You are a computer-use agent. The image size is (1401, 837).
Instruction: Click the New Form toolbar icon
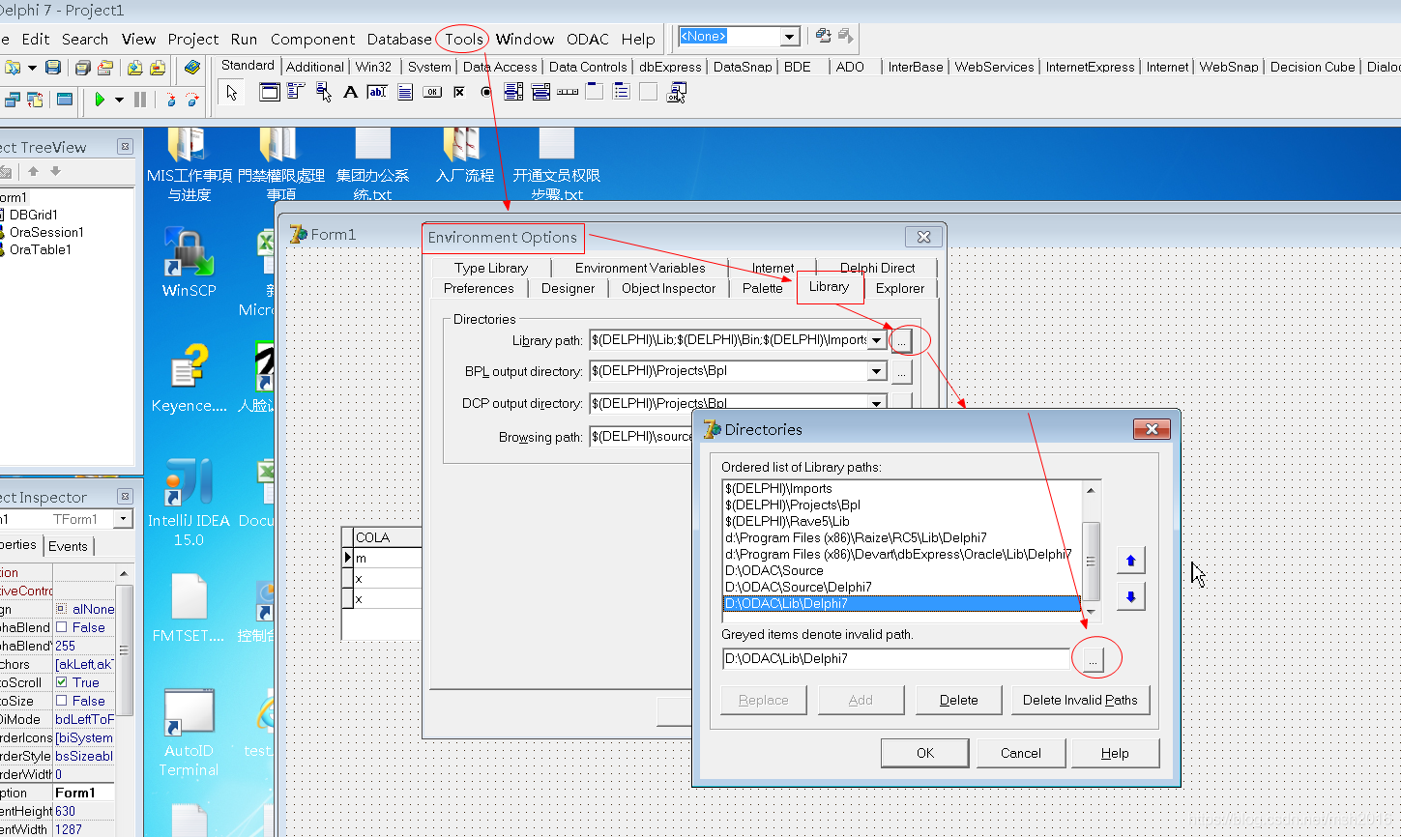pos(64,100)
